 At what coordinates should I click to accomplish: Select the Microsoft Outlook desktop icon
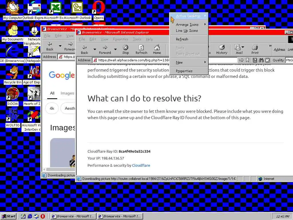click(x=77, y=10)
